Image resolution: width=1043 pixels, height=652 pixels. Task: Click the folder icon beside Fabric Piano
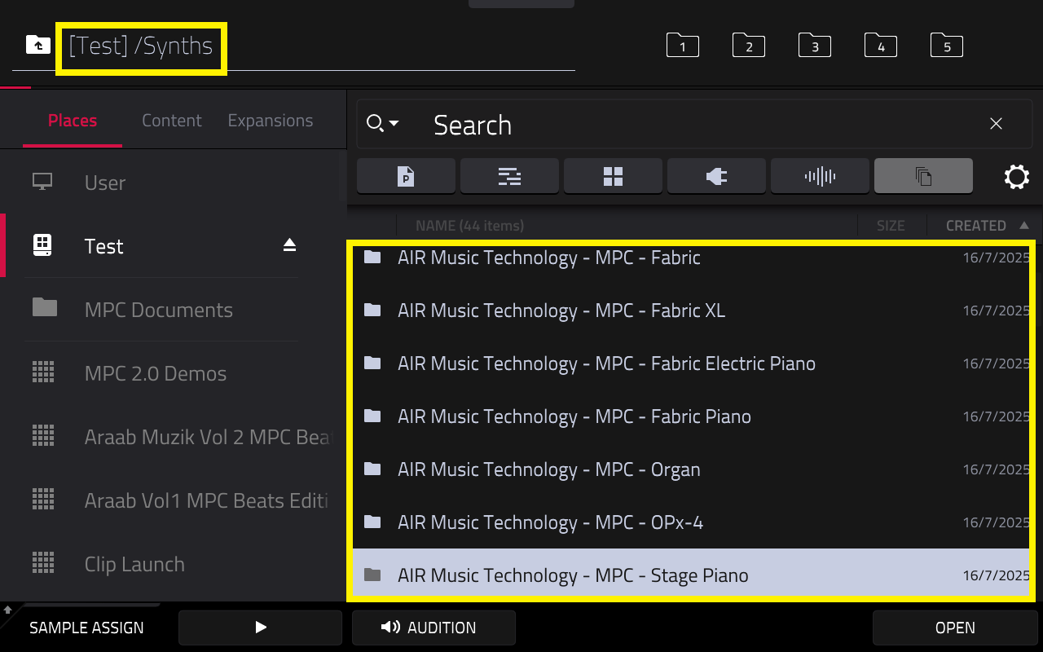click(372, 416)
